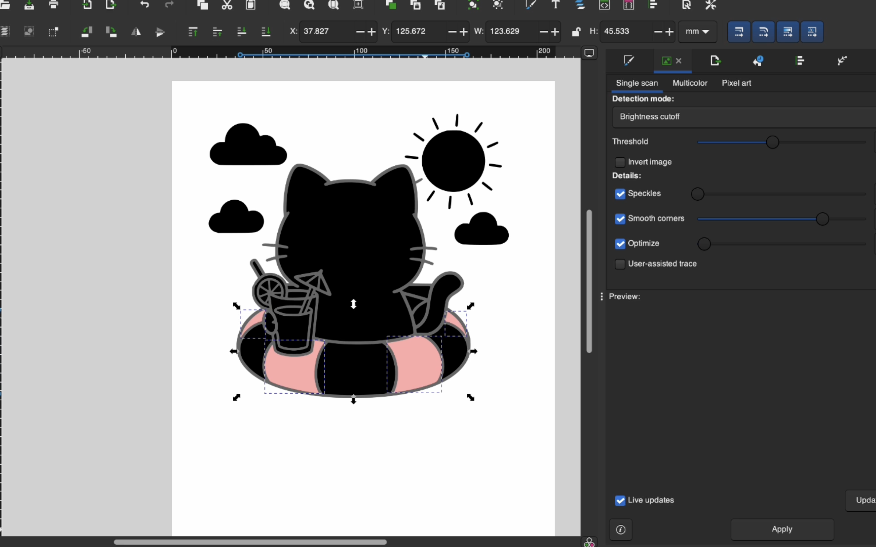
Task: Toggle the width/height lock ratio icon
Action: click(x=576, y=32)
